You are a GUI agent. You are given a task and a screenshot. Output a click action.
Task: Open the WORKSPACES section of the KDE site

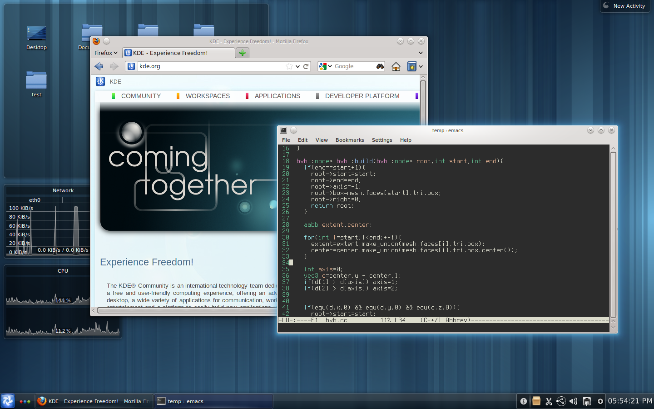point(208,96)
